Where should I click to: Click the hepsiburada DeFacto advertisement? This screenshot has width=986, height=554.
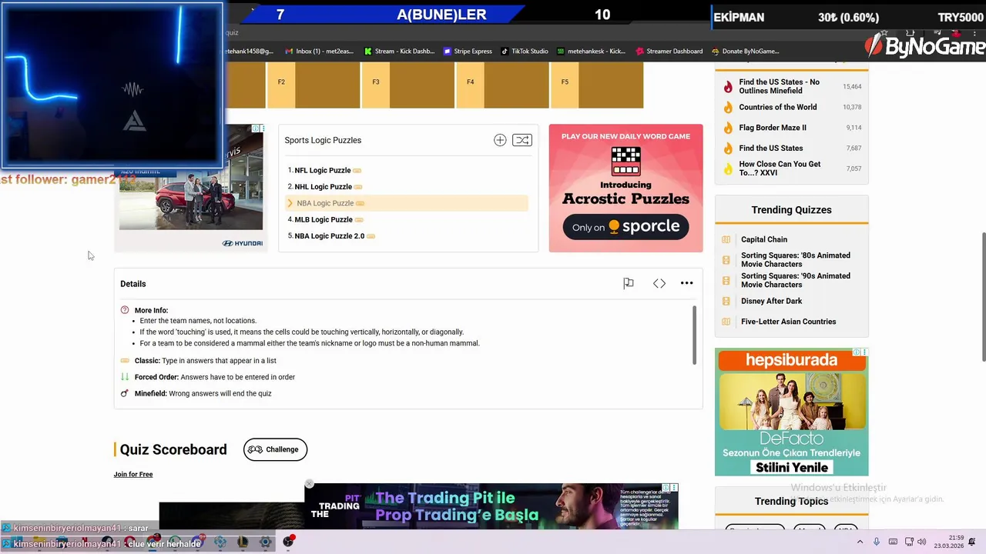791,412
